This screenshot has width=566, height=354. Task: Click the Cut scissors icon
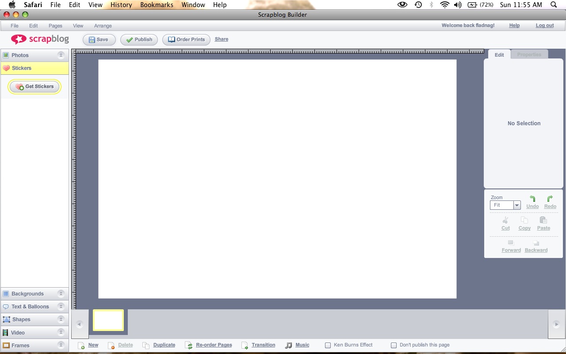(x=505, y=220)
